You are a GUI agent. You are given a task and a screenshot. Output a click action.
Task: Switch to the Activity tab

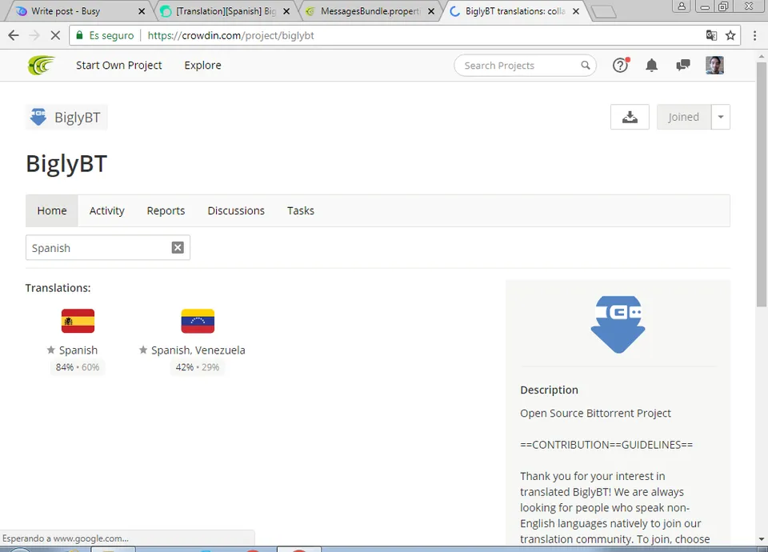(106, 210)
